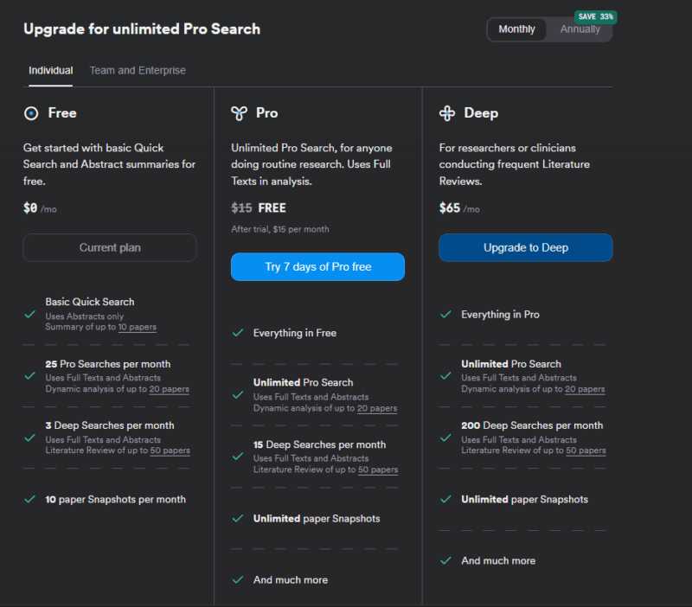
Task: Click the checkmark next to Everything in Free
Action: 237,332
